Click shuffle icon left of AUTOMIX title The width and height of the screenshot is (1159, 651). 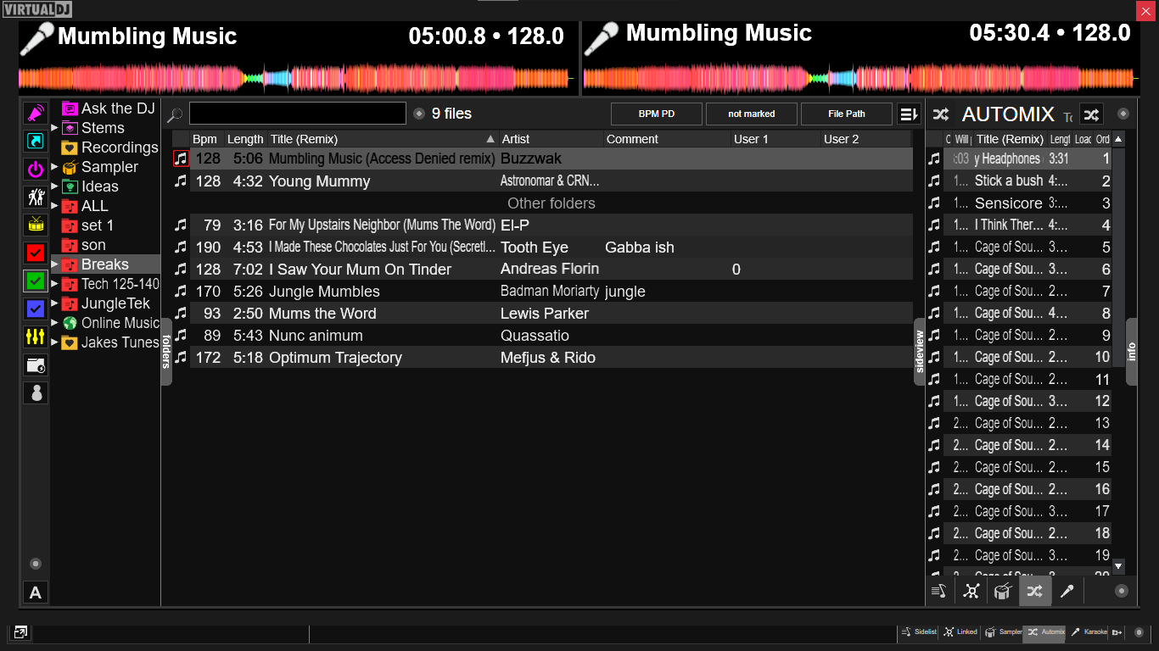click(940, 114)
